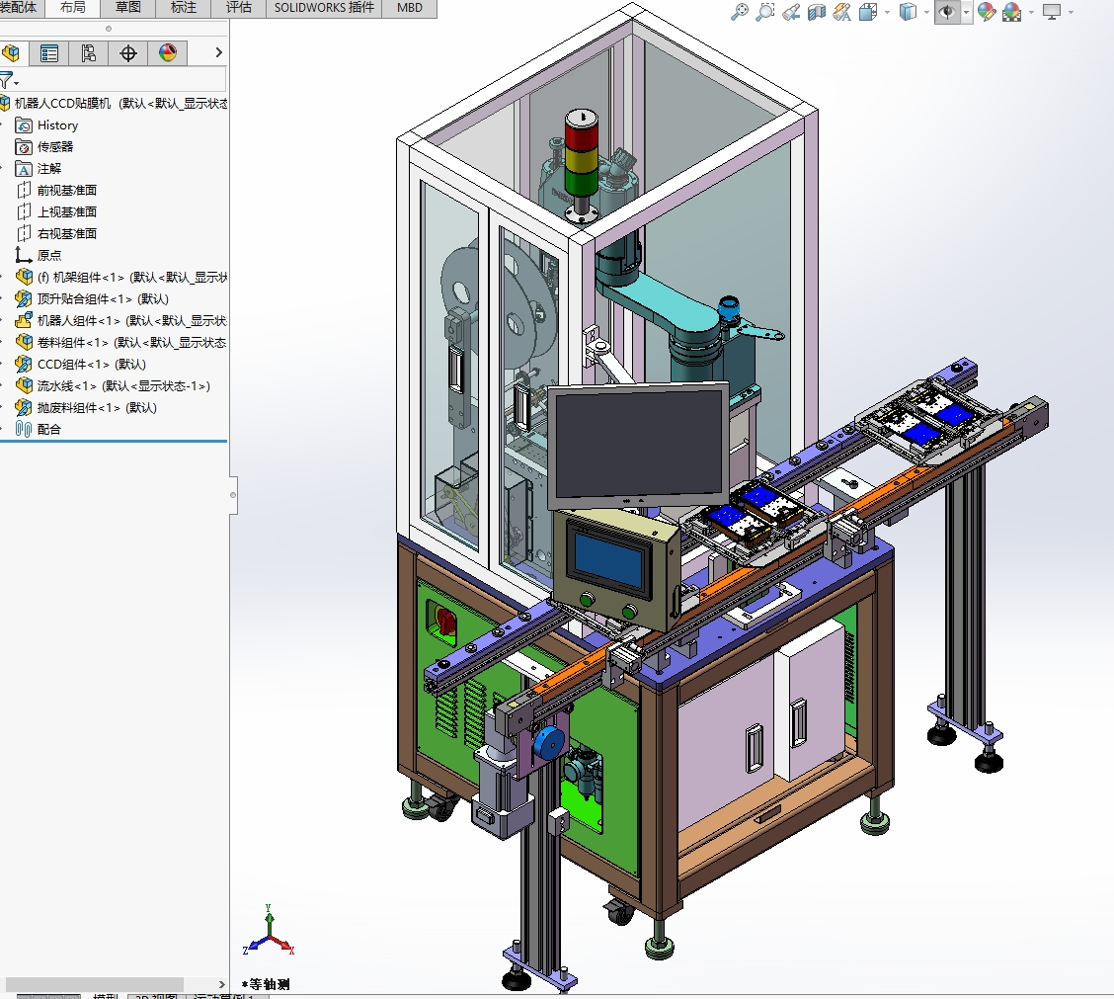Click the feature tree horizontal scrollbar
This screenshot has width=1114, height=999.
click(x=95, y=984)
